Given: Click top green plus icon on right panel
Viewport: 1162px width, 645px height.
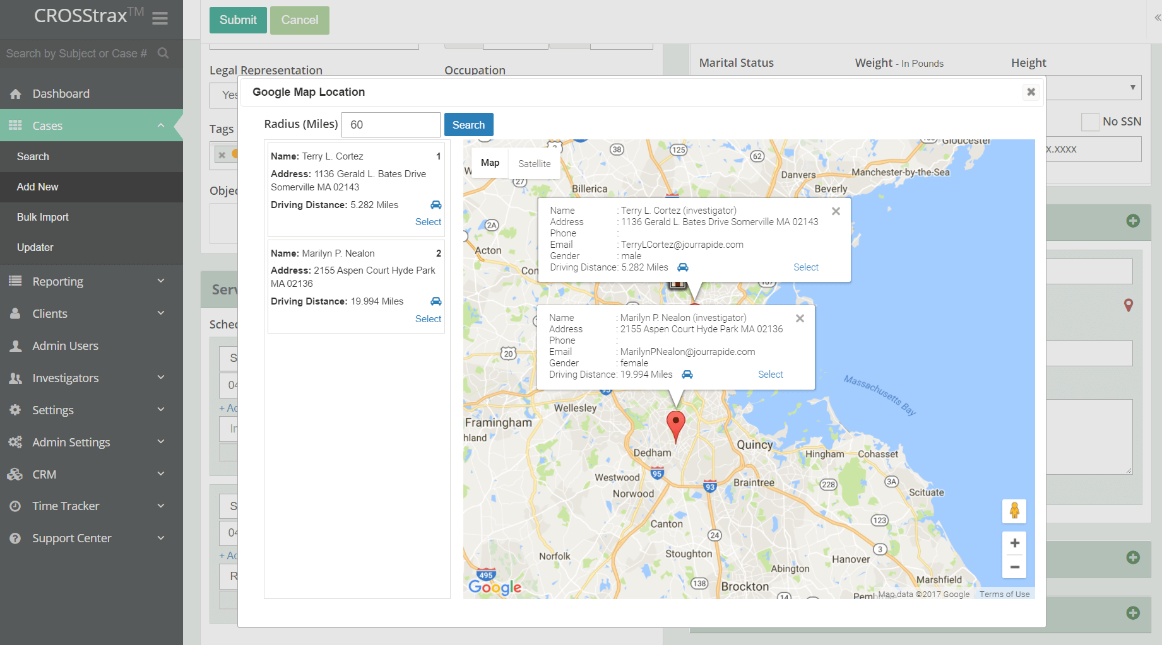Looking at the screenshot, I should [1133, 221].
